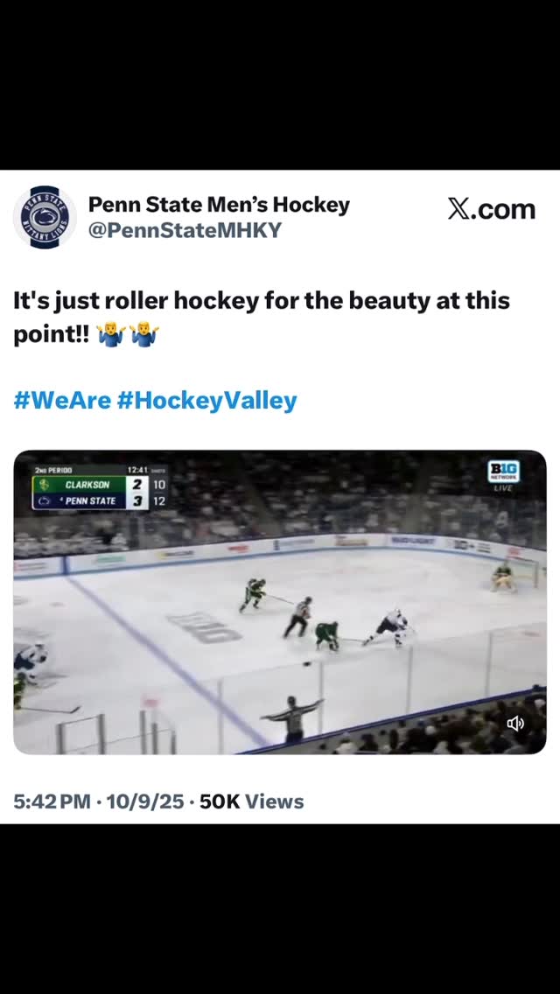Click the 5:42 PM post timestamp
Viewport: 560px width, 994px height.
point(52,801)
